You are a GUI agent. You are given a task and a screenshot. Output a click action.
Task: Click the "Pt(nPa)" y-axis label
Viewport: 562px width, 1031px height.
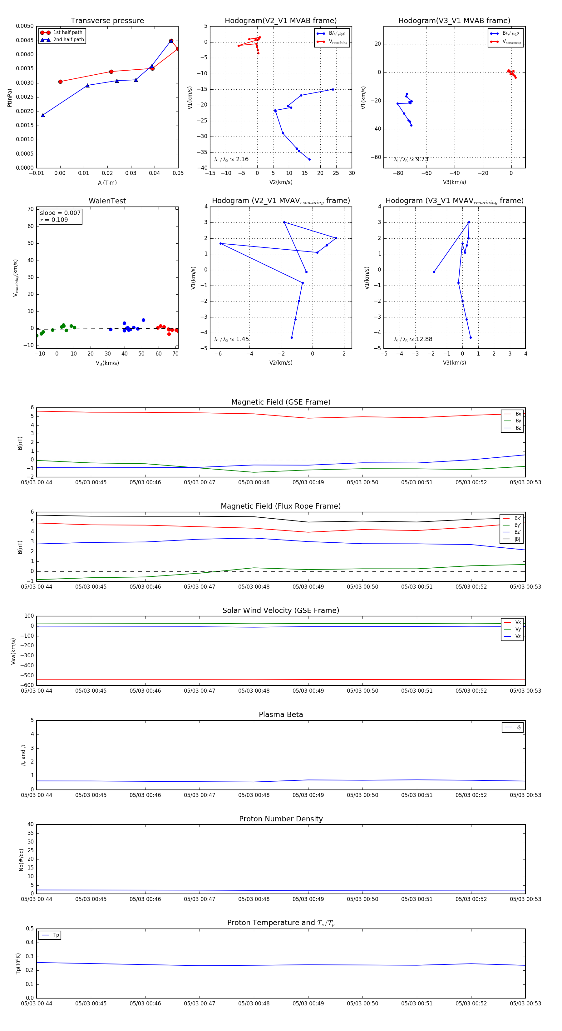pyautogui.click(x=10, y=98)
